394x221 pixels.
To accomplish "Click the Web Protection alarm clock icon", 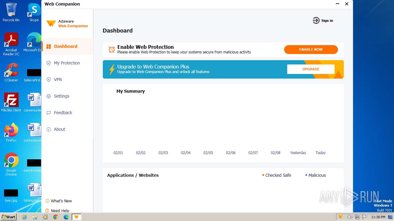I will [x=112, y=49].
